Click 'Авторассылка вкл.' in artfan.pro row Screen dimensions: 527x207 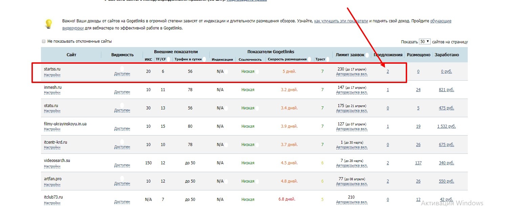(352, 184)
